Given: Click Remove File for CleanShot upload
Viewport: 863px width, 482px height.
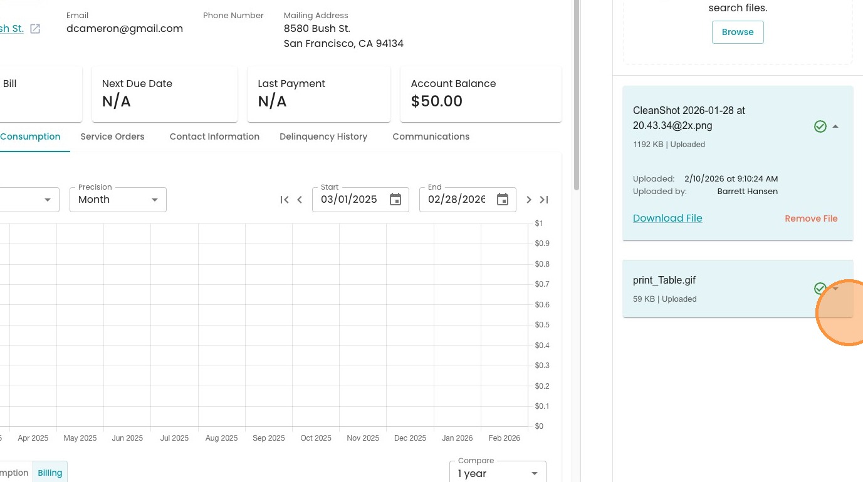Looking at the screenshot, I should (x=811, y=218).
